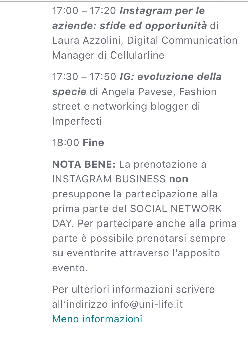Viewport: 248px width, 344px height.
Task: Click the 17:00 – 17:20 time slot
Action: 84,11
